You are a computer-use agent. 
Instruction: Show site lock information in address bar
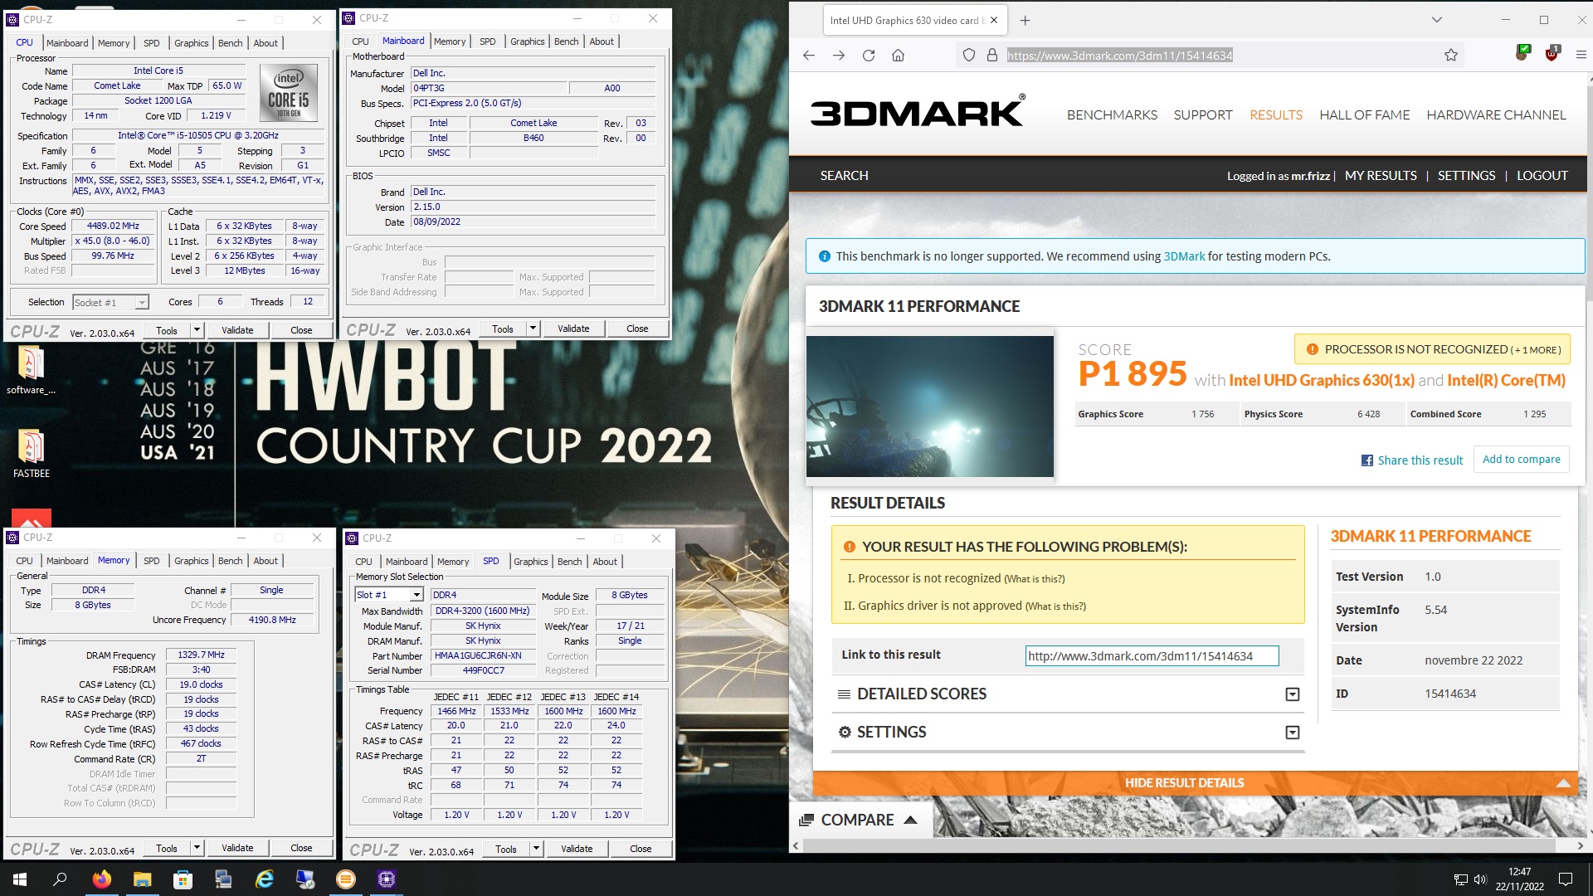point(991,56)
